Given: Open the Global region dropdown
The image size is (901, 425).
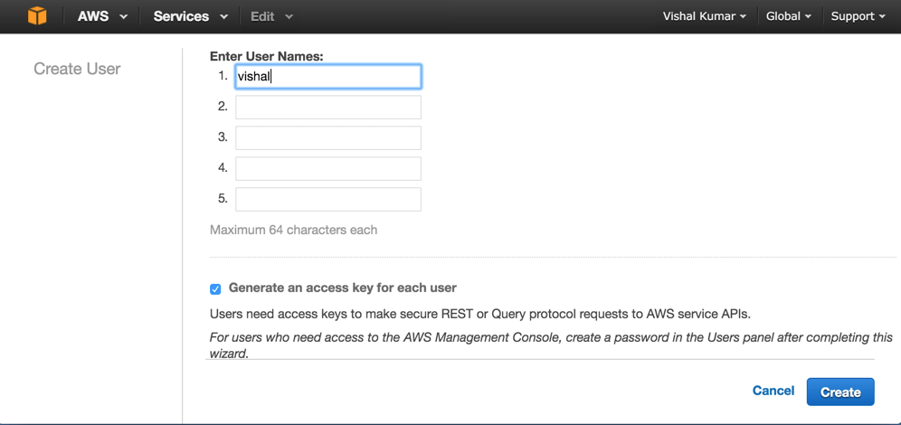Looking at the screenshot, I should click(789, 16).
